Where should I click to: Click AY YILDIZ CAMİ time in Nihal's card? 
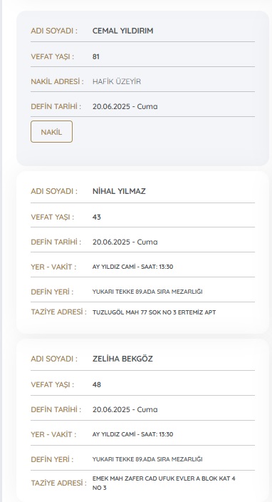(x=132, y=267)
